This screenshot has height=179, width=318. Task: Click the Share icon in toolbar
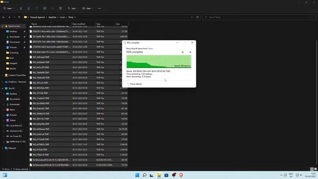(53, 8)
